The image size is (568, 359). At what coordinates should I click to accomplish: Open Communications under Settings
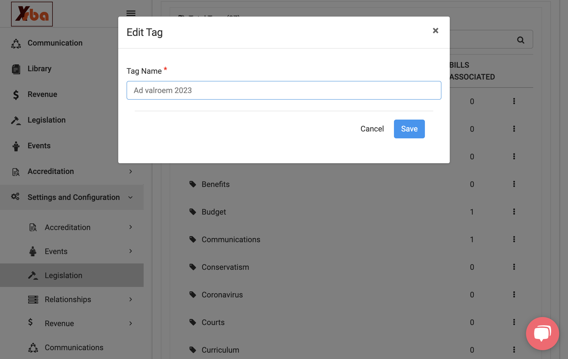click(74, 347)
